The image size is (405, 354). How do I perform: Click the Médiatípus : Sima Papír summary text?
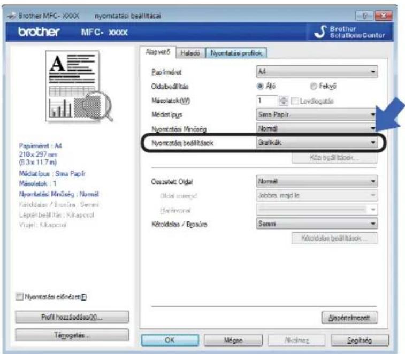tap(52, 173)
